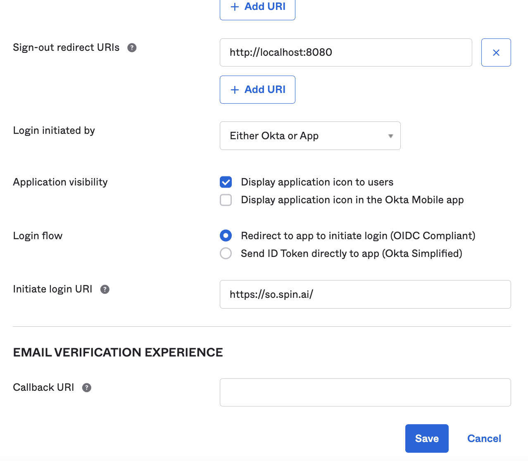
Task: Click Add URI below sign-out redirect field
Action: (x=257, y=90)
